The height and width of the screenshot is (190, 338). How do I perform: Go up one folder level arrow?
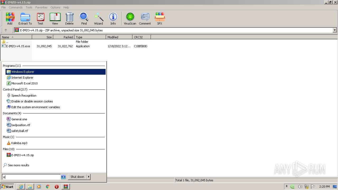pos(6,30)
